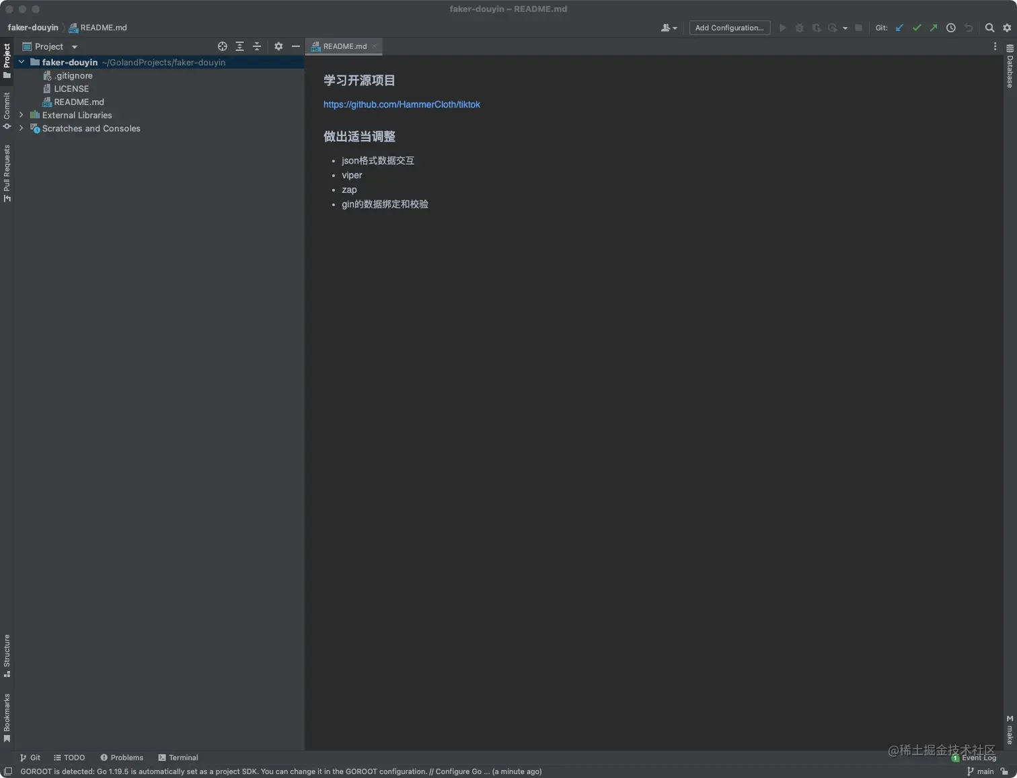The image size is (1017, 778).
Task: Click the Git rollback undo icon
Action: point(968,28)
